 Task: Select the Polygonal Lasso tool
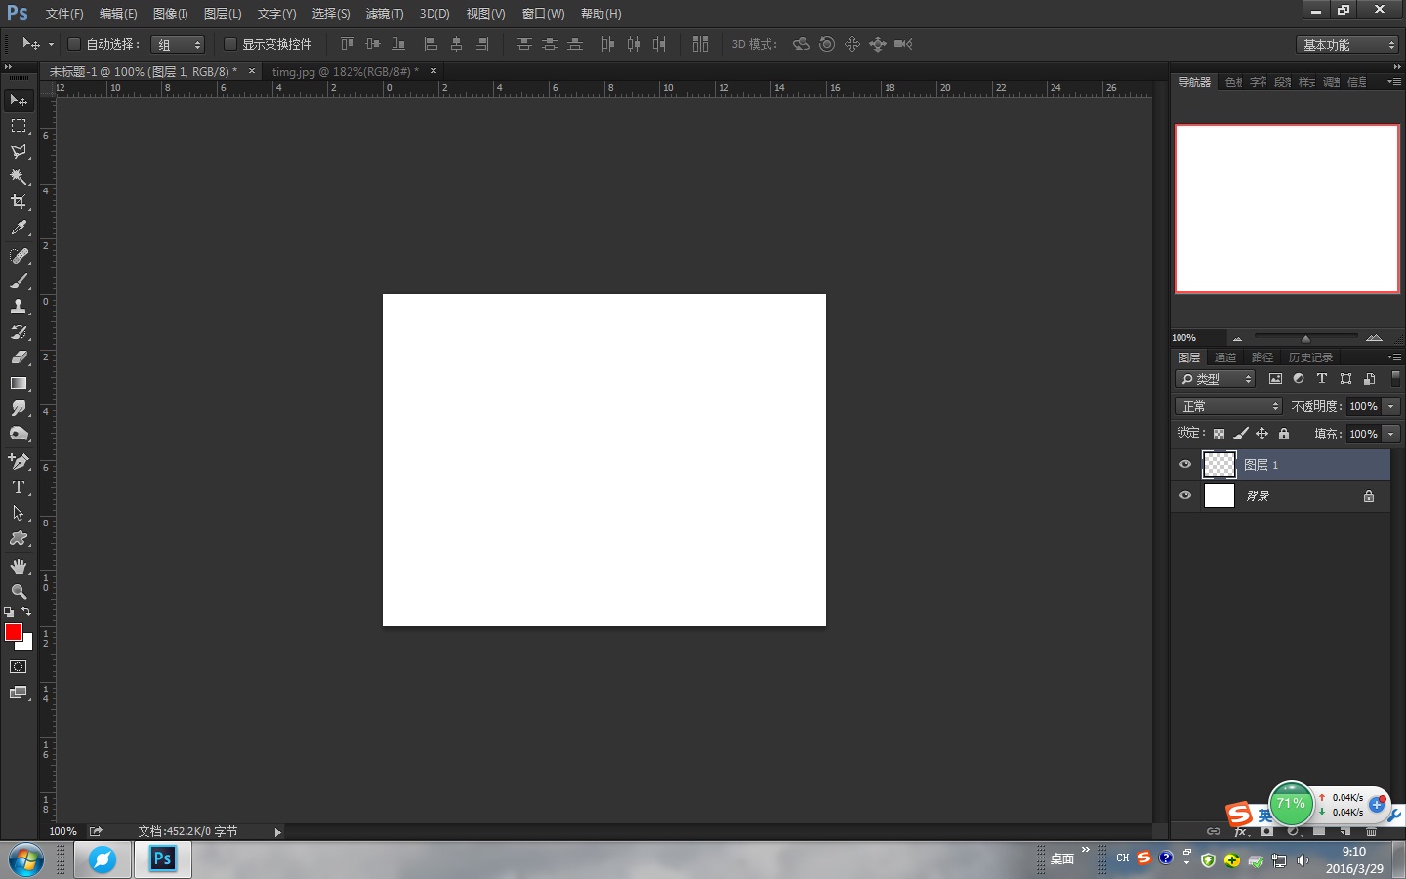18,151
